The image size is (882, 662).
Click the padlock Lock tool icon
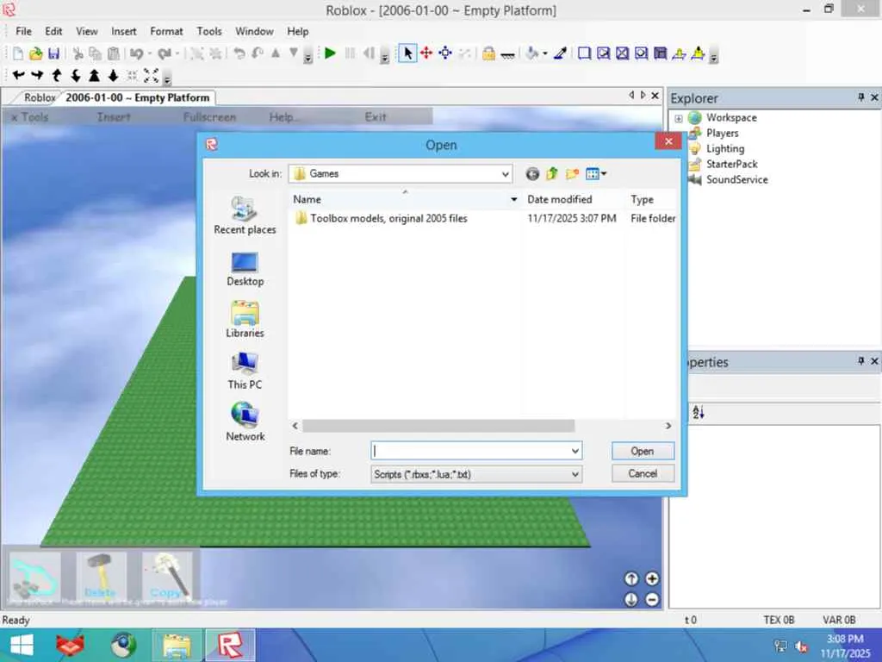(x=488, y=53)
